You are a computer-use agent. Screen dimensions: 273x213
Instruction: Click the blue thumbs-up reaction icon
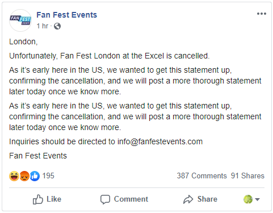point(35,176)
